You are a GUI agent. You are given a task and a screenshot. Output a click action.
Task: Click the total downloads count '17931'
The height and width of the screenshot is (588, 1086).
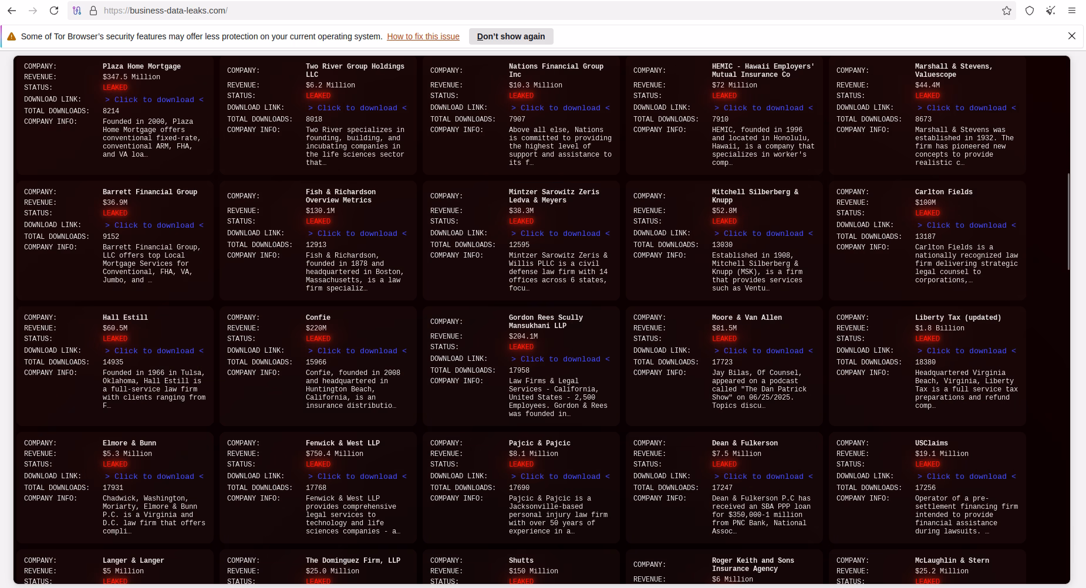point(113,488)
